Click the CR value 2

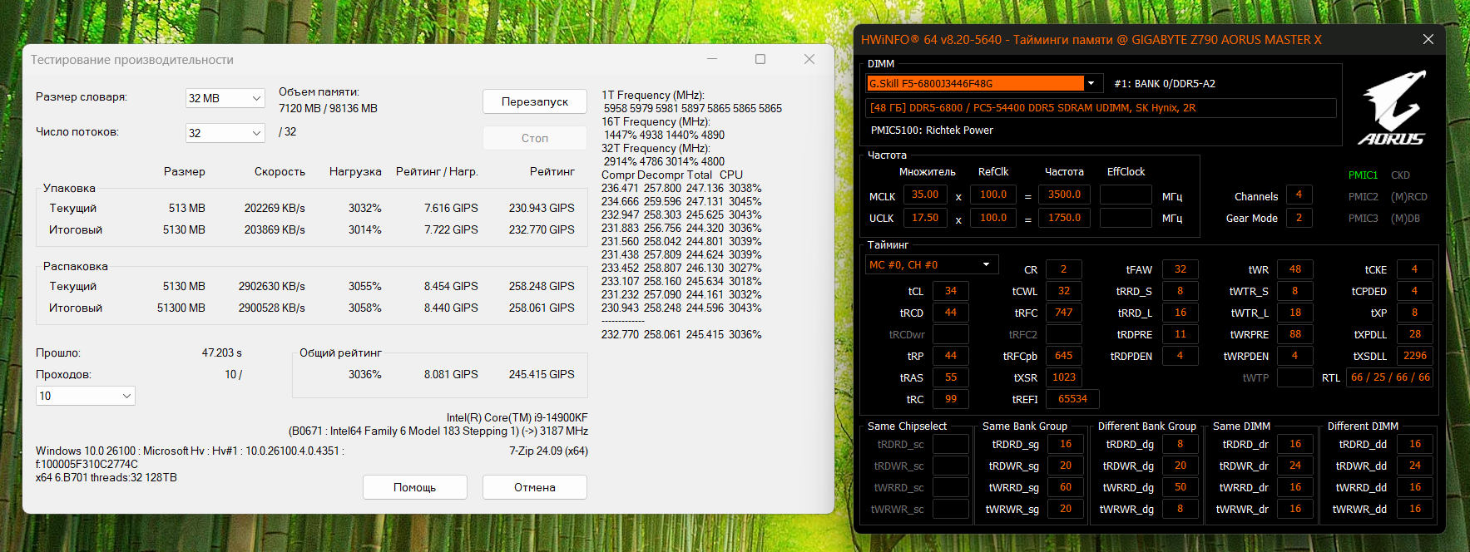pyautogui.click(x=1064, y=269)
